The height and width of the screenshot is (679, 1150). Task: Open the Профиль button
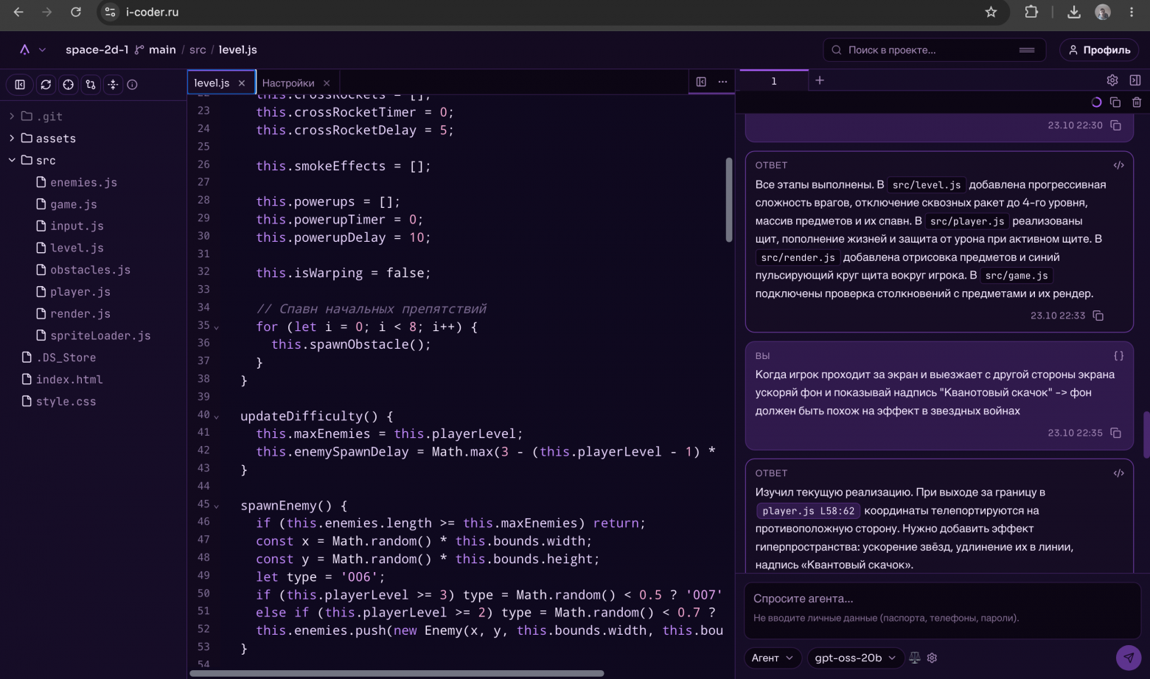[x=1099, y=50]
